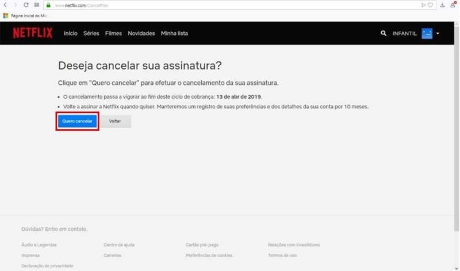Viewport: 460px width, 271px height.
Task: Open Centro de ajuda footer link
Action: pyautogui.click(x=119, y=245)
